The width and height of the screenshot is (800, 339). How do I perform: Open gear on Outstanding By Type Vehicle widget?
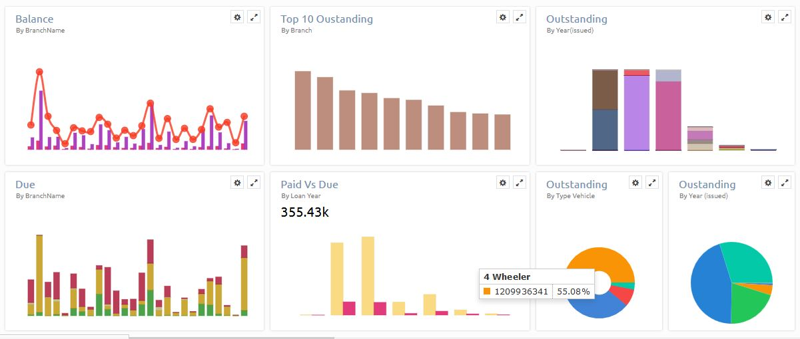click(x=635, y=182)
